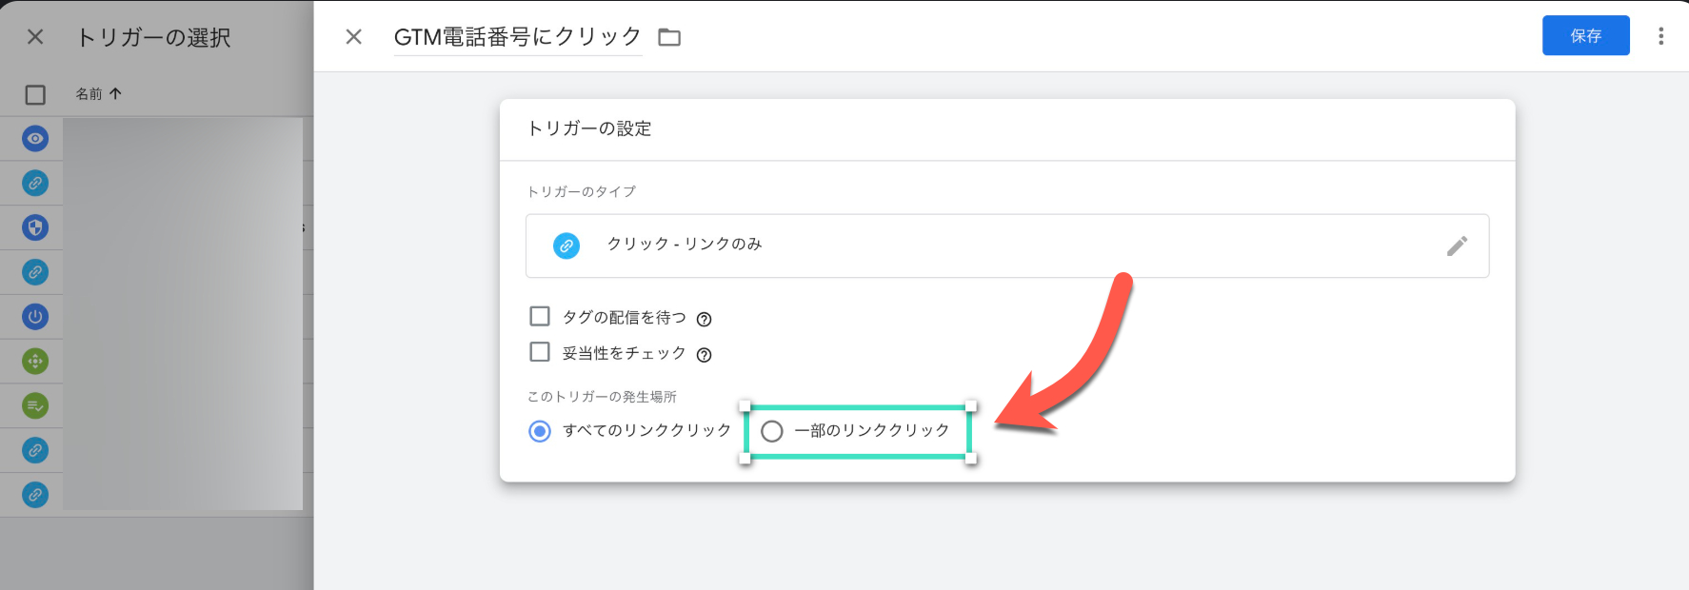The height and width of the screenshot is (590, 1689).
Task: Click the pencil edit icon for trigger type
Action: point(1457,246)
